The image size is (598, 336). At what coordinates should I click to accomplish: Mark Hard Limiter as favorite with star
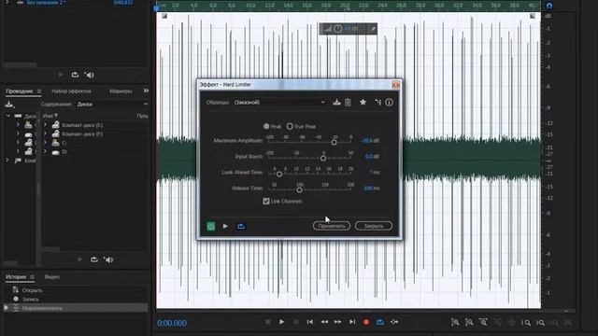(363, 102)
